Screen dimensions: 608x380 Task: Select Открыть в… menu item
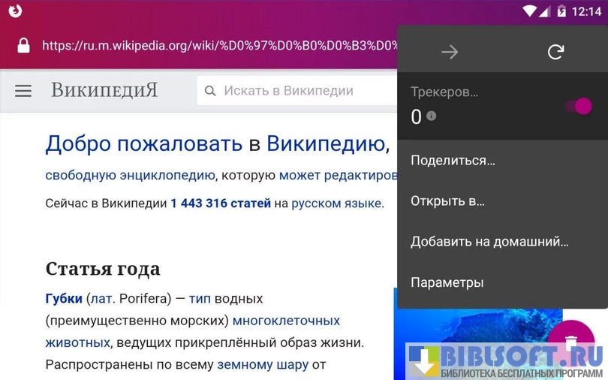coord(447,201)
